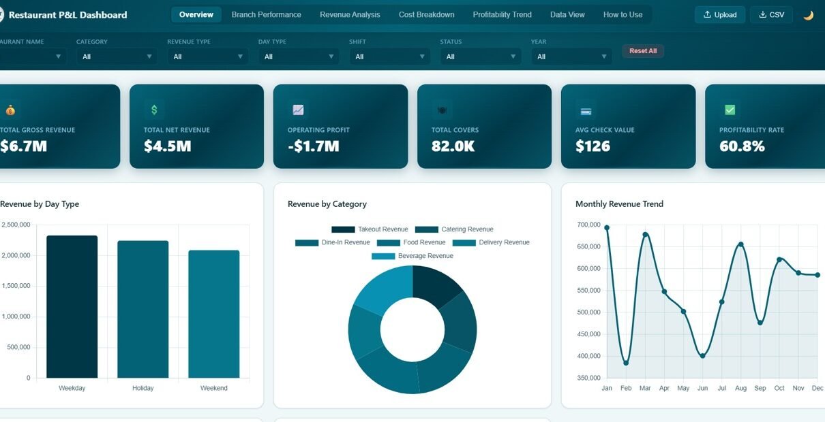Click the green checkmark icon on Profitability Rate
The image size is (825, 422).
coord(730,110)
